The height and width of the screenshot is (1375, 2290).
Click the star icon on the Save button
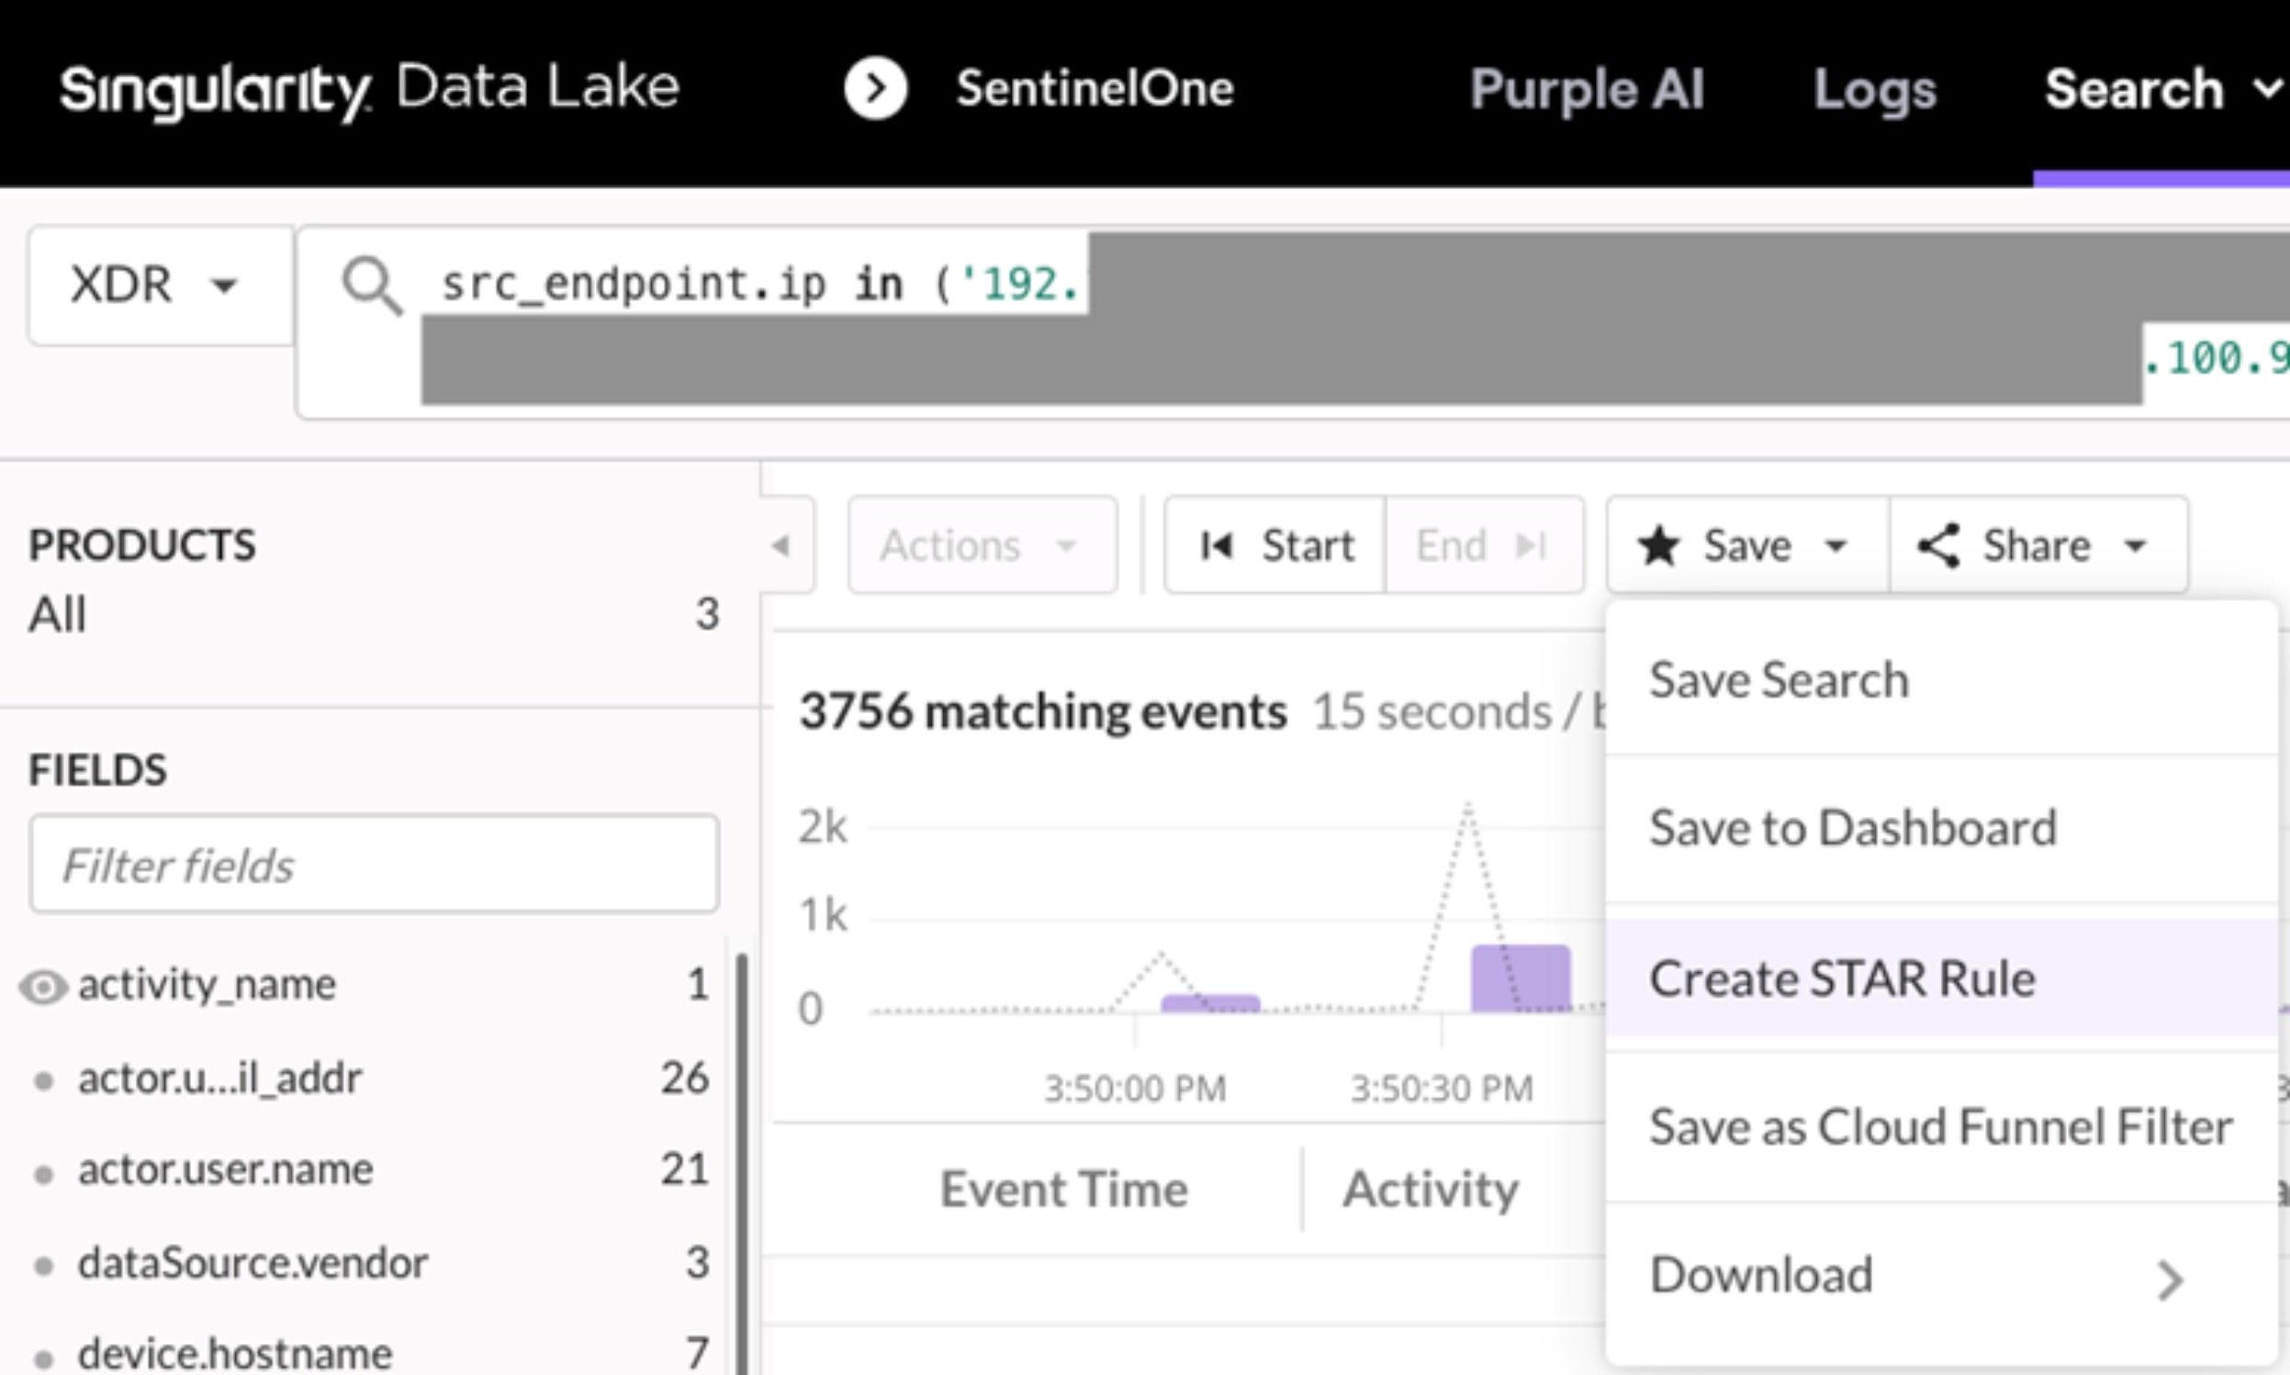[x=1658, y=545]
